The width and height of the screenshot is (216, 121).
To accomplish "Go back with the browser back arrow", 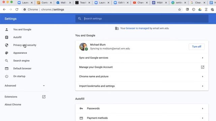I will coord(4,9).
